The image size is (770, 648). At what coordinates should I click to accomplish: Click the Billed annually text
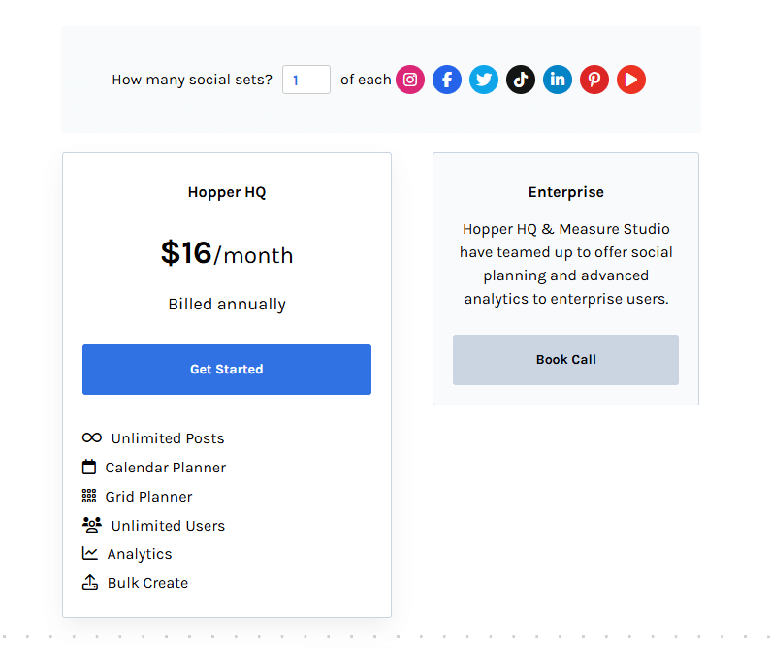click(227, 305)
